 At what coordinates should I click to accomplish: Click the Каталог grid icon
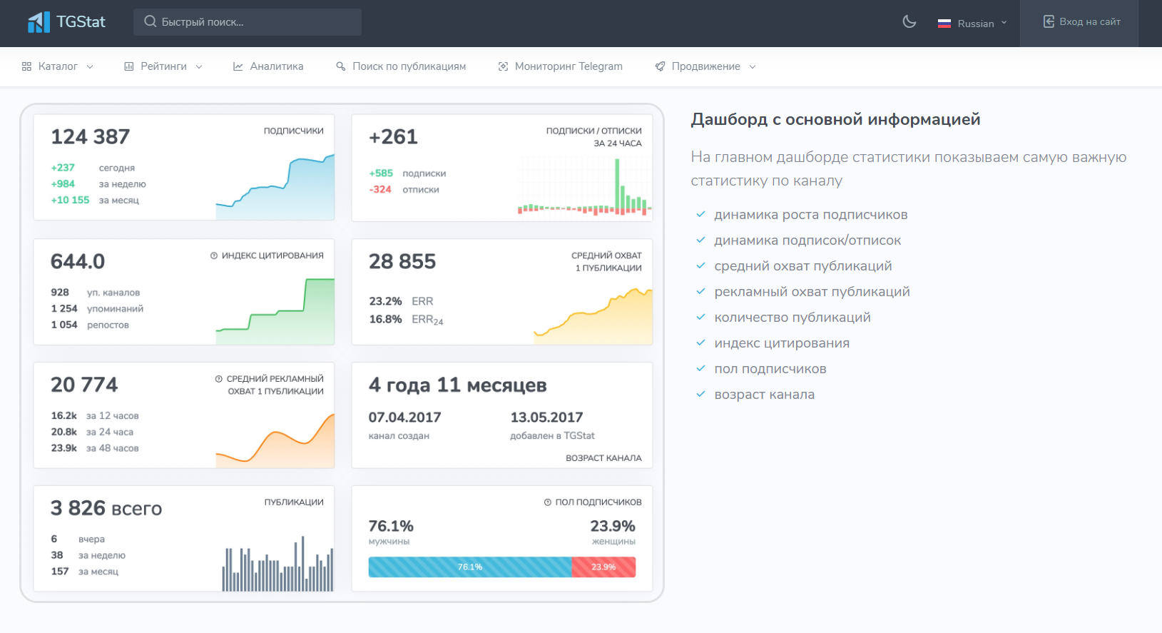coord(26,66)
